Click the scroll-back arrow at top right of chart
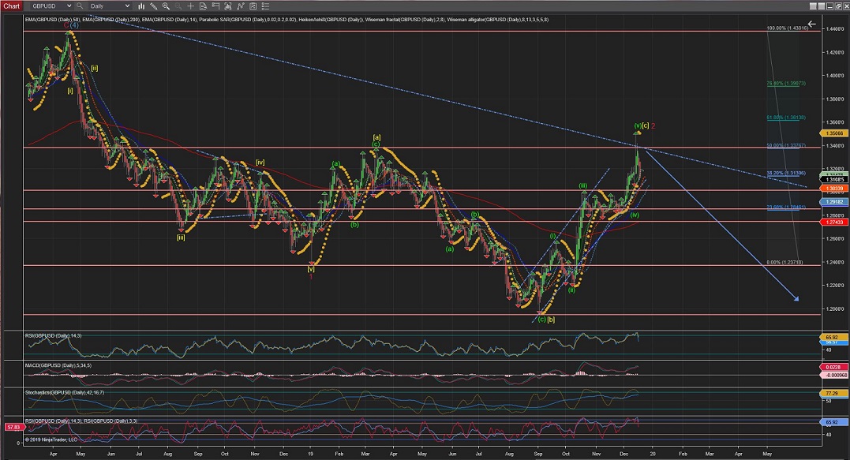Screen dimensions: 850x460 click(x=811, y=24)
